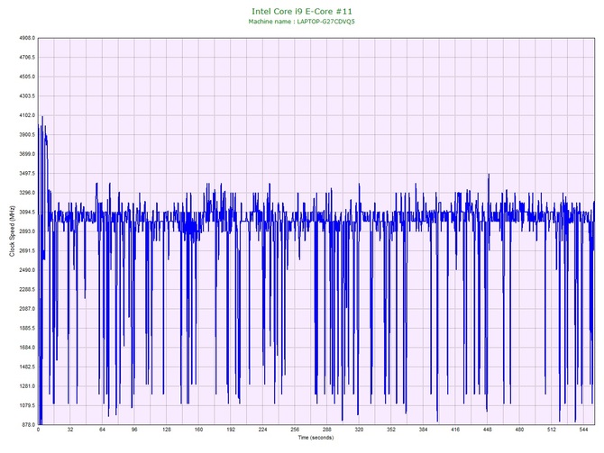Click the '96' time axis label
This screenshot has height=453, width=604.
tap(134, 430)
